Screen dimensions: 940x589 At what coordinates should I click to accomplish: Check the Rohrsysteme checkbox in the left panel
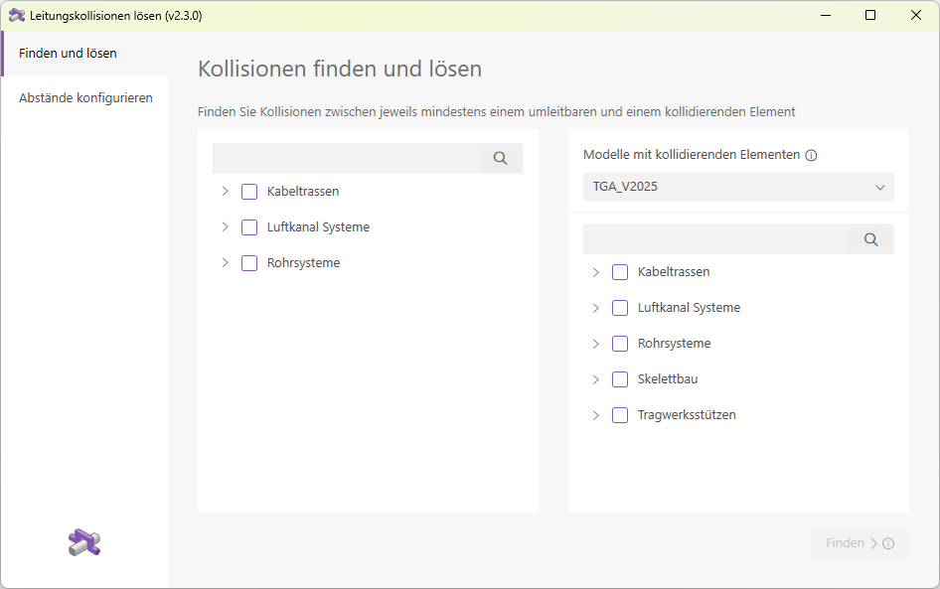(x=248, y=262)
